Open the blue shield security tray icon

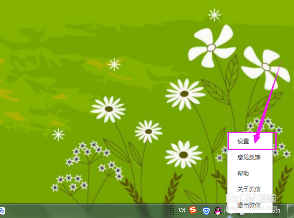tap(206, 211)
